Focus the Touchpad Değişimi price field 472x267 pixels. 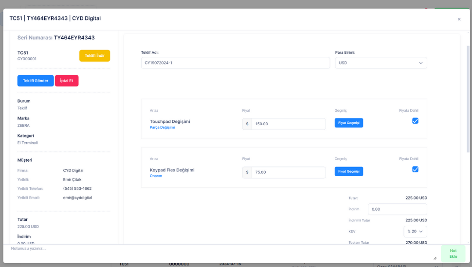[x=288, y=124]
